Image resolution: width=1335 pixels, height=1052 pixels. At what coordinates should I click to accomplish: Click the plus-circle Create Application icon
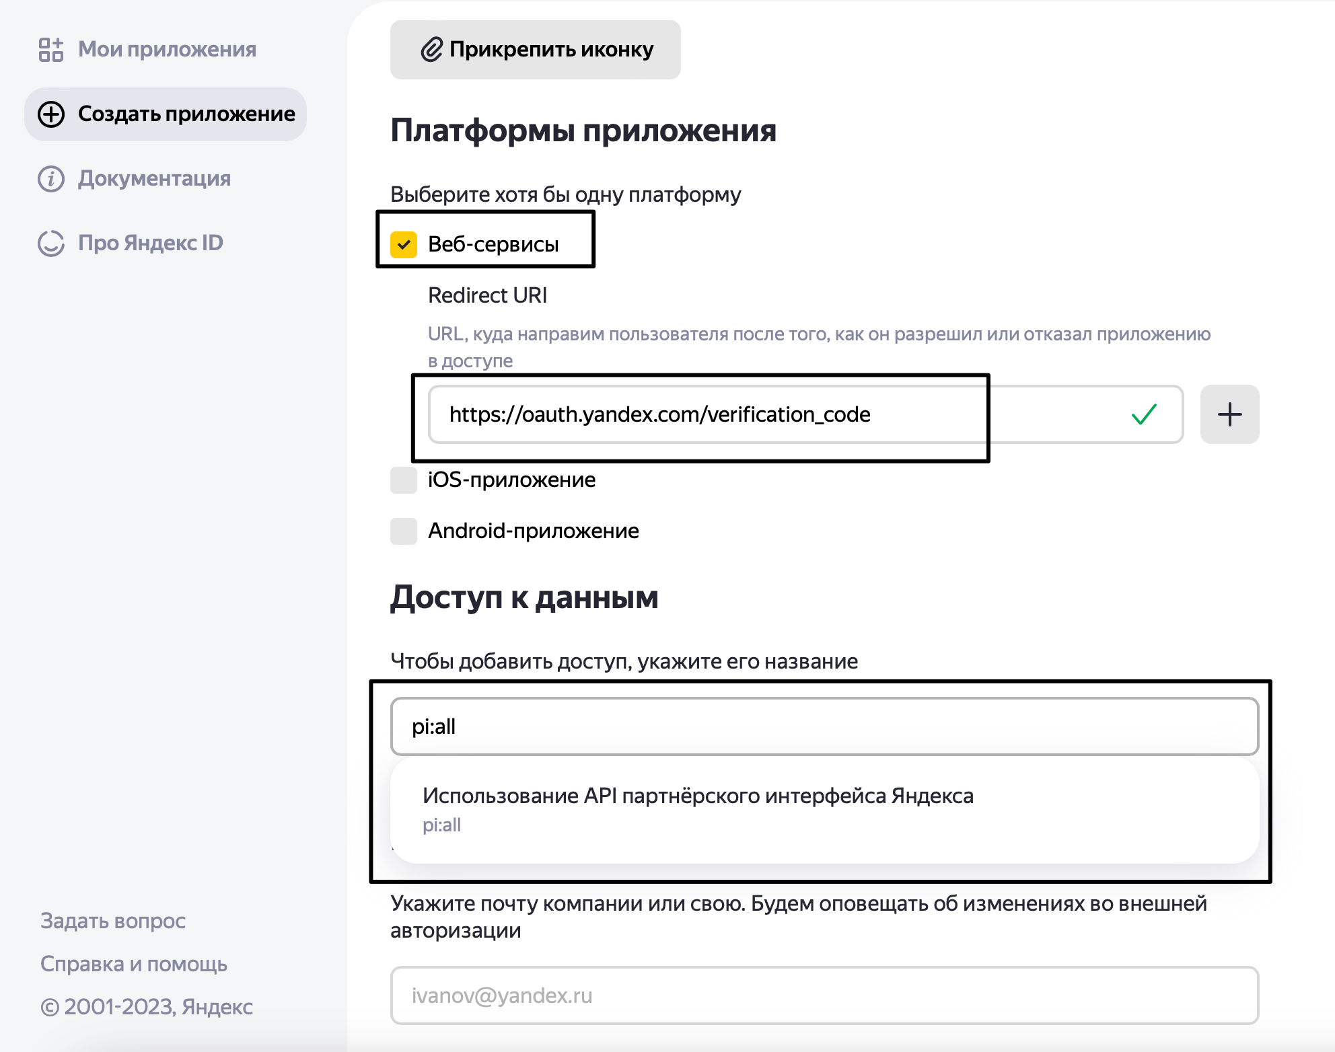pos(51,114)
